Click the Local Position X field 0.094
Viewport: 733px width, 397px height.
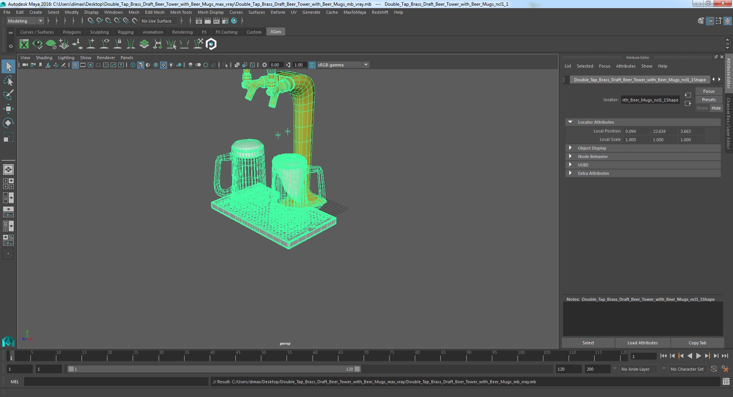tap(636, 131)
